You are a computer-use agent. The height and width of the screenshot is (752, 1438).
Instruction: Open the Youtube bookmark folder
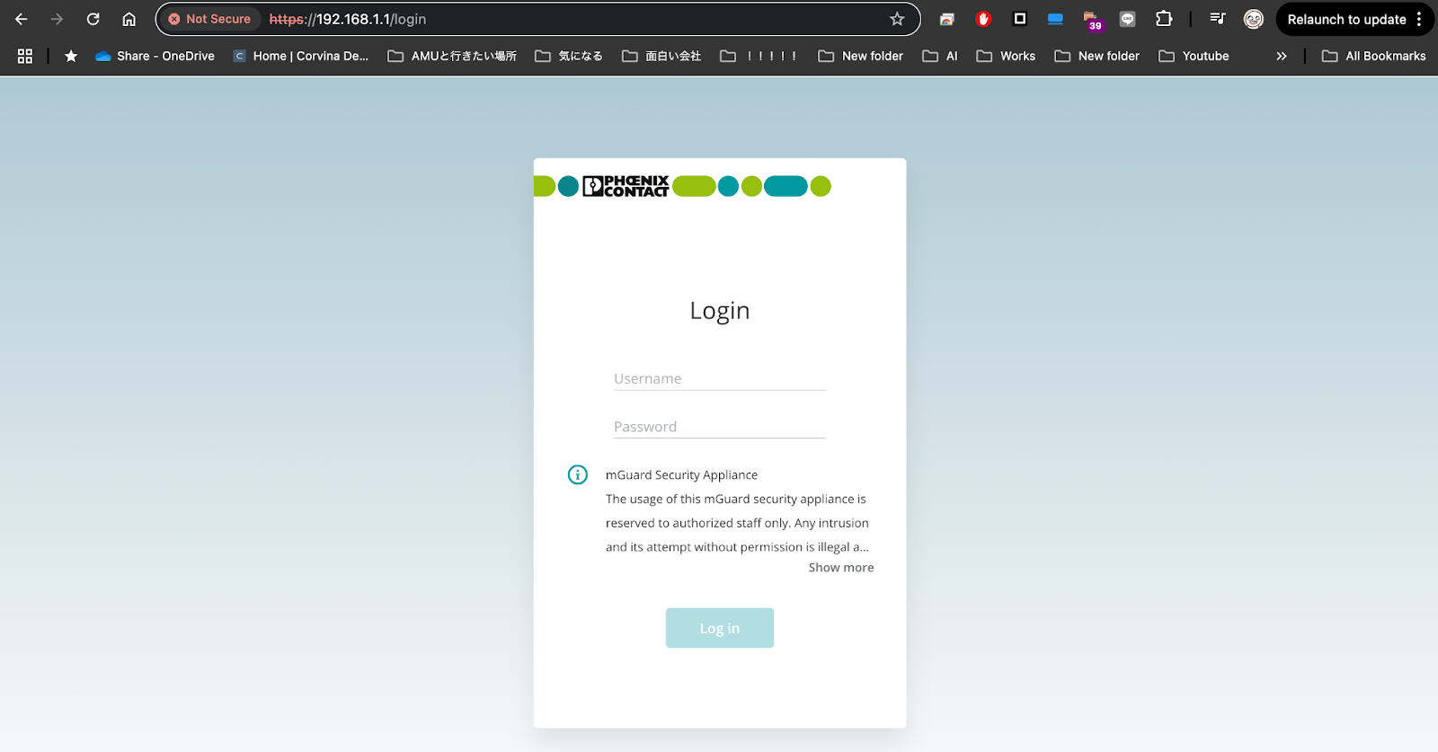(x=1194, y=56)
